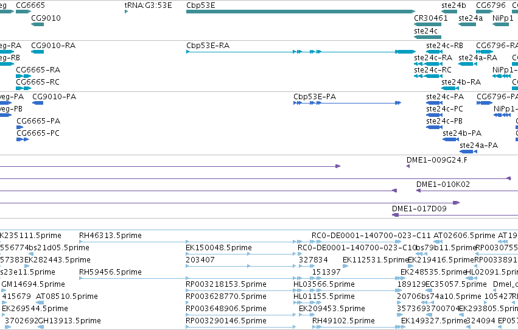Select the ste24b gene label

click(453, 5)
